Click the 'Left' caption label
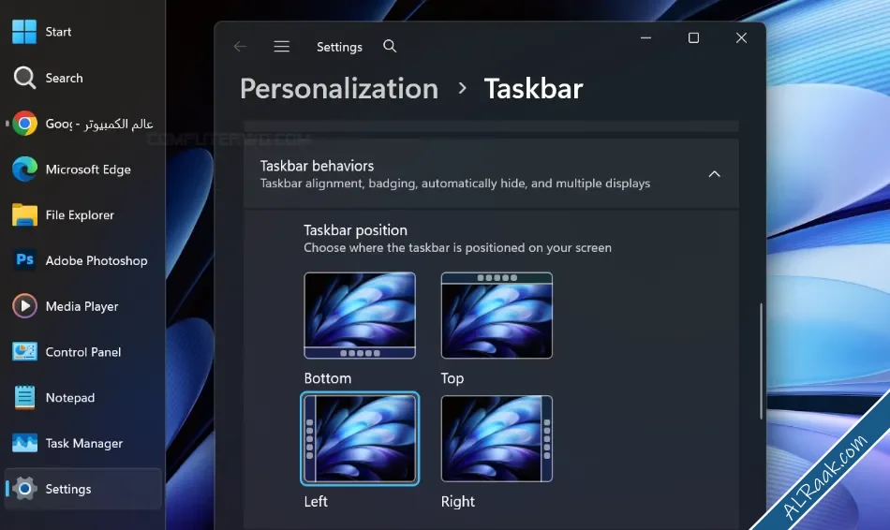Viewport: 890px width, 530px height. (x=316, y=502)
